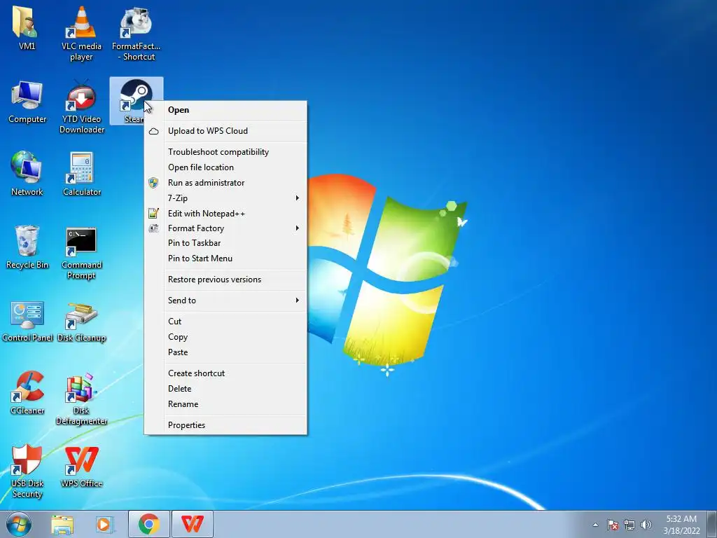Click the Disk Defragmenter shortcut

click(x=81, y=399)
